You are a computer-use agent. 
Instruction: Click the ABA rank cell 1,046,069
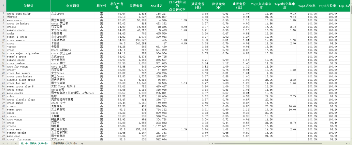pyautogui.click(x=157, y=66)
